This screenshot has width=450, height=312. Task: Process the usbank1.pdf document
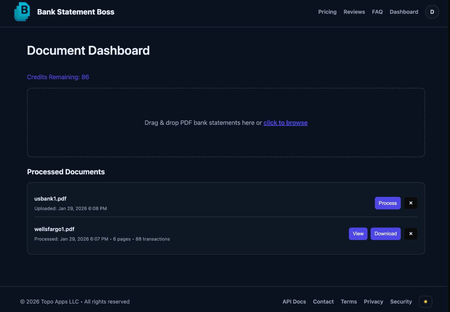pyautogui.click(x=388, y=203)
